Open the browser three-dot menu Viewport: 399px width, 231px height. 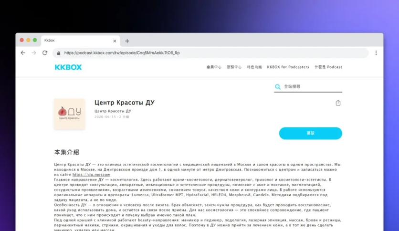coord(376,53)
